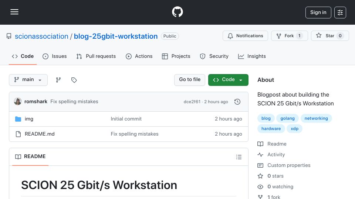Open the Actions tab

(x=139, y=56)
